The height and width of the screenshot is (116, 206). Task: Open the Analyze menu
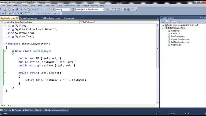point(86,6)
